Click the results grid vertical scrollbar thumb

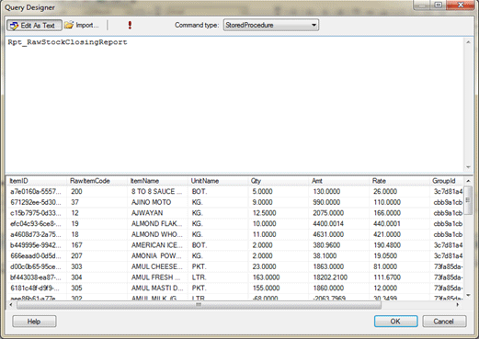[x=468, y=200]
